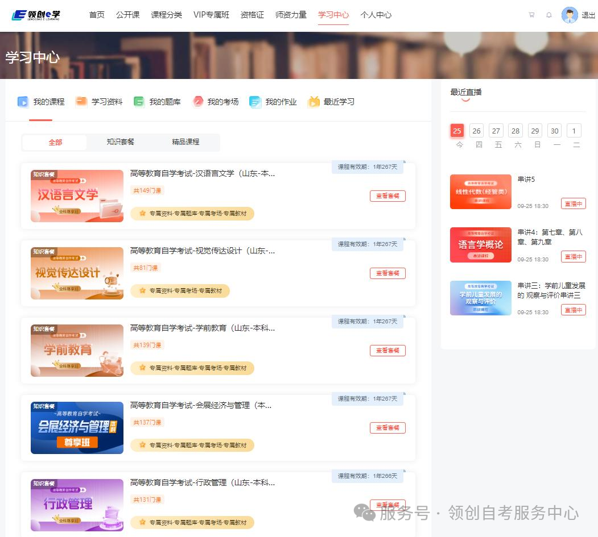Viewport: 598px width, 537px height.
Task: Click the shopping cart icon
Action: [x=531, y=15]
